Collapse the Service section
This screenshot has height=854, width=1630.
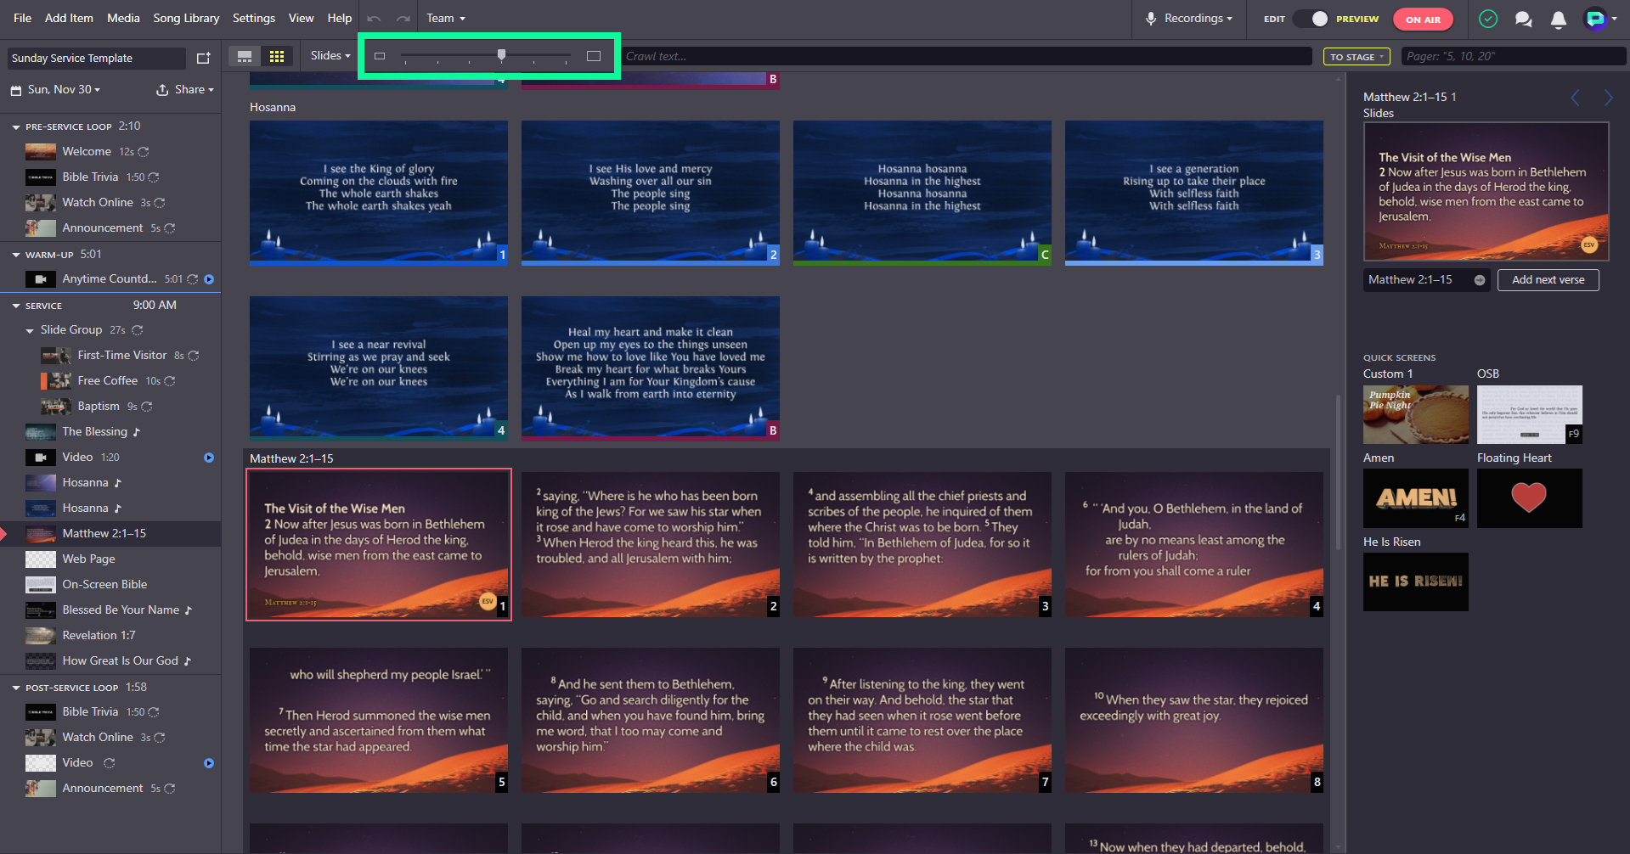click(x=16, y=306)
